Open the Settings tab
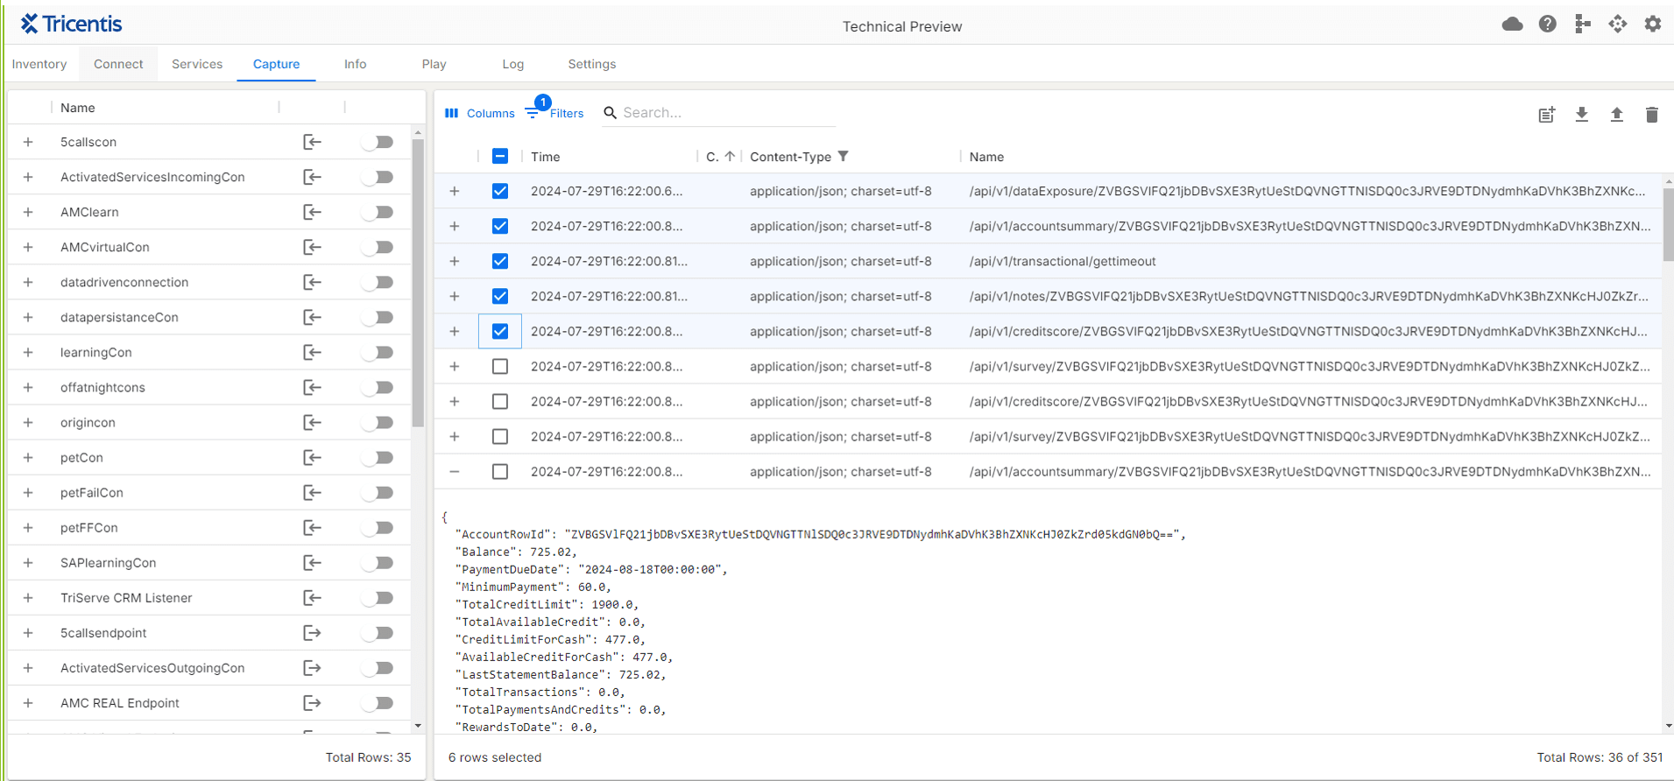Image resolution: width=1674 pixels, height=781 pixels. pyautogui.click(x=591, y=64)
